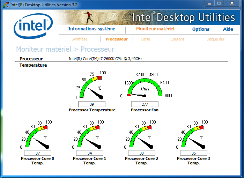Open the Courant sub-tab
The image size is (244, 178).
coord(177,39)
